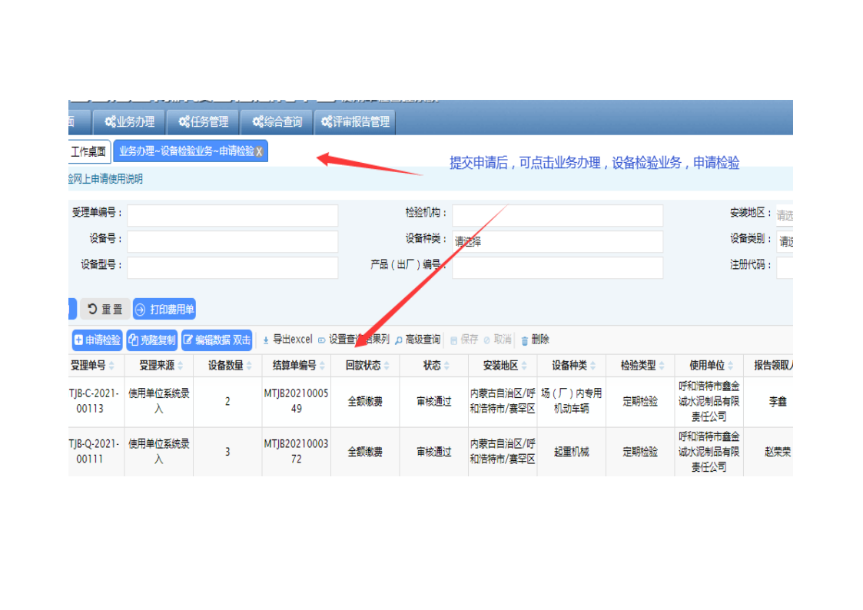The image size is (863, 610).
Task: Open the 网上申请使用说明 link
Action: 106,179
